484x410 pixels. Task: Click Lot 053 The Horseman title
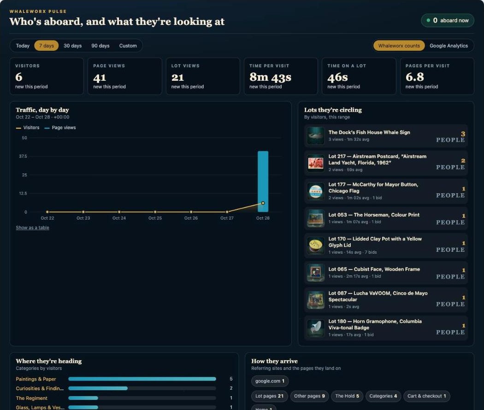374,214
